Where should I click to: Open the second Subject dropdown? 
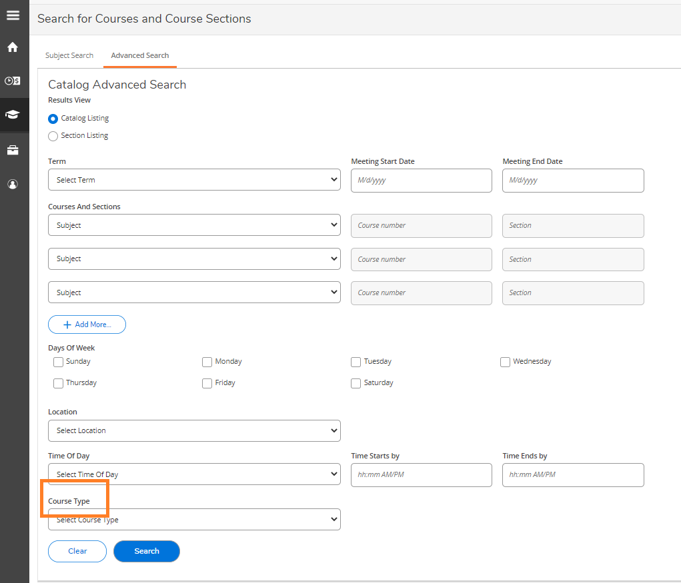pyautogui.click(x=194, y=259)
